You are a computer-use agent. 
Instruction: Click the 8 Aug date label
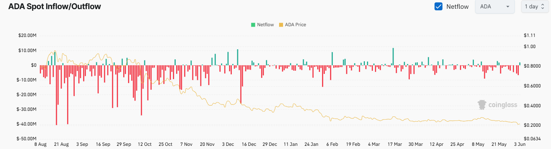click(41, 144)
